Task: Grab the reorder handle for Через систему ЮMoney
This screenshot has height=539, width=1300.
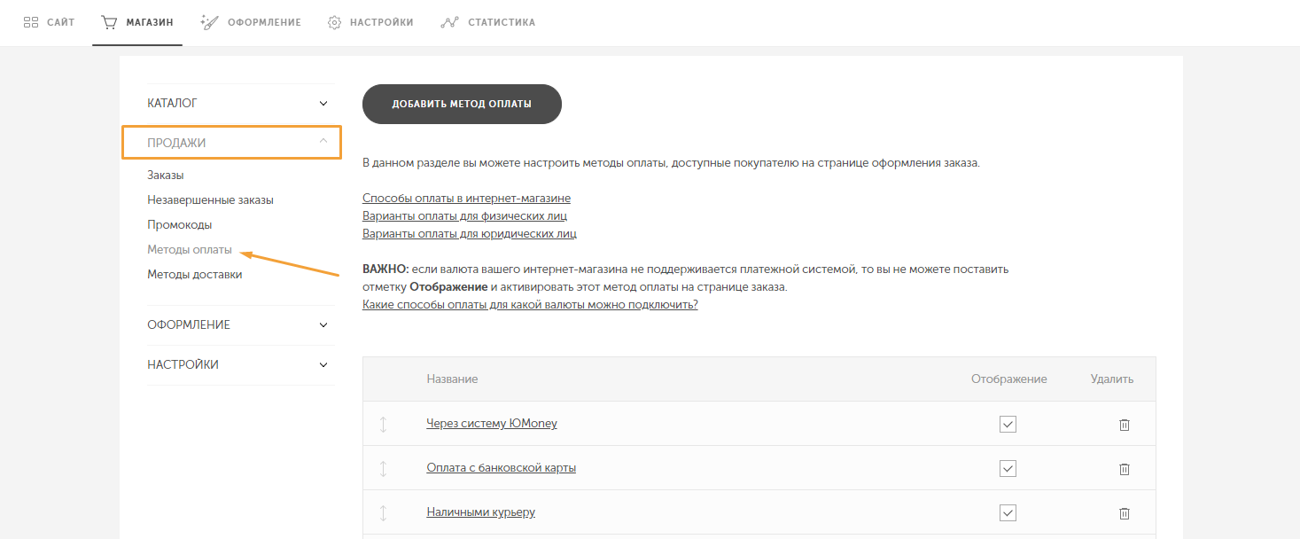Action: pyautogui.click(x=384, y=425)
